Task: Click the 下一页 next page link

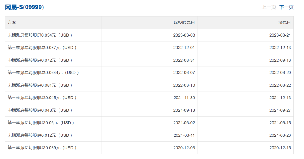Action: pyautogui.click(x=286, y=7)
